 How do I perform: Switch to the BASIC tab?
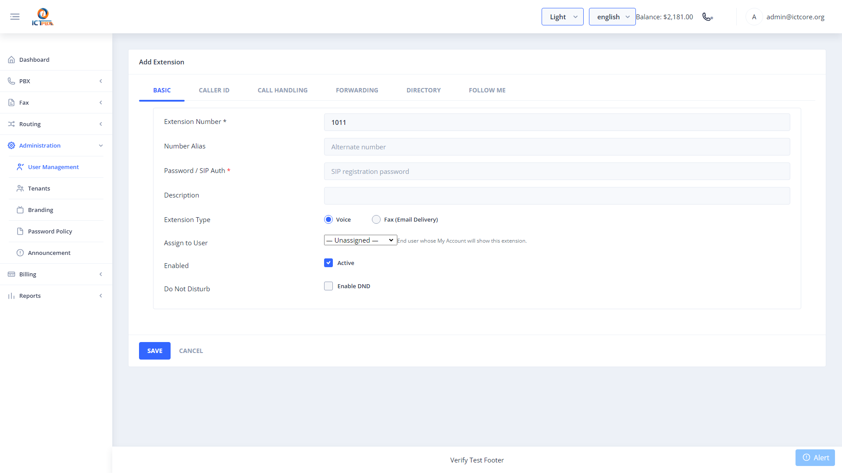pyautogui.click(x=162, y=90)
